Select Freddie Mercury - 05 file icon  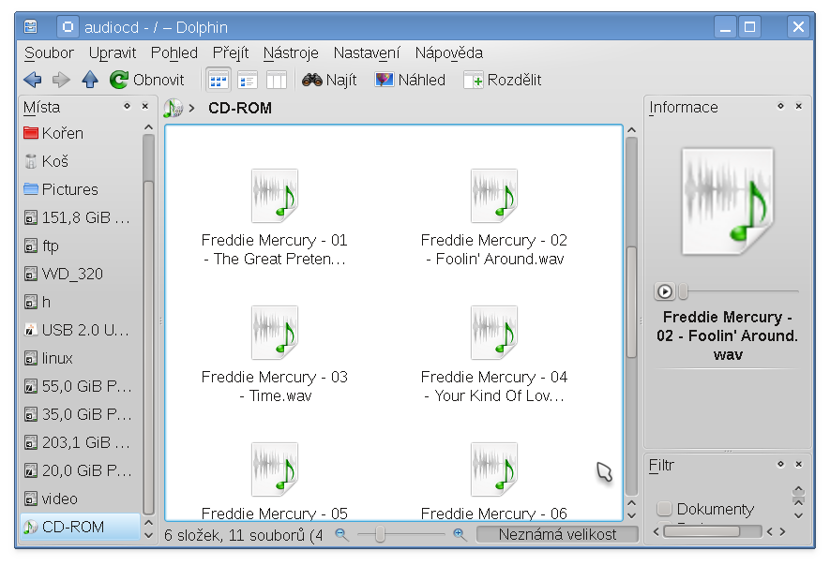coord(274,469)
